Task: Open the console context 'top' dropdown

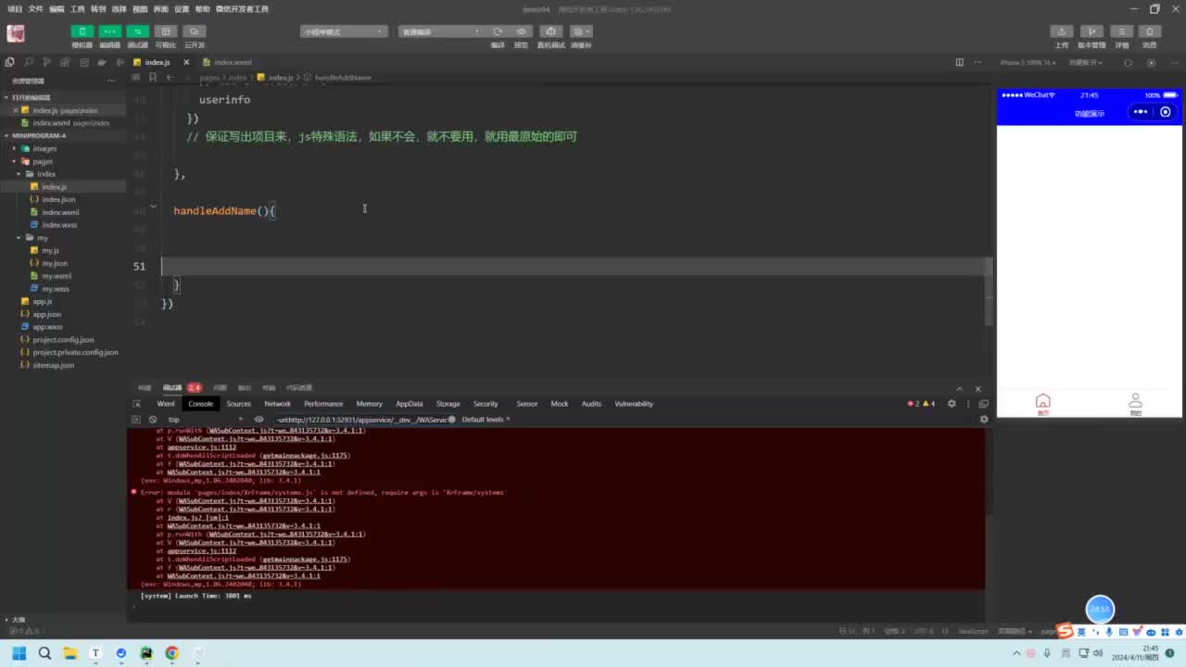Action: [x=204, y=420]
